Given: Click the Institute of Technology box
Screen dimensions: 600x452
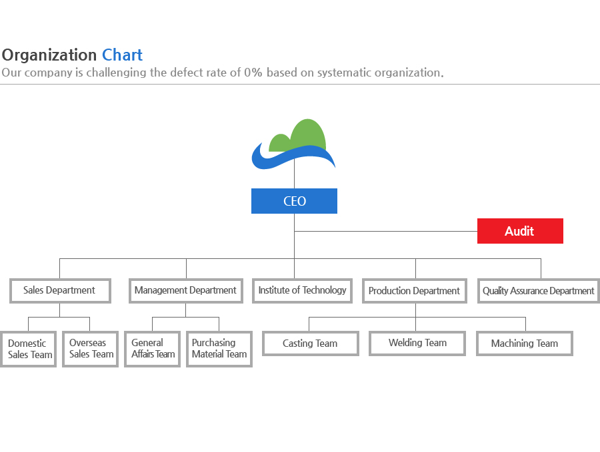Looking at the screenshot, I should 302,291.
